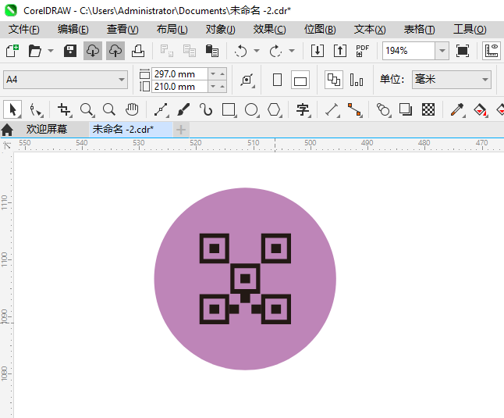This screenshot has width=504, height=418.
Task: Create a new document with New icon
Action: (x=12, y=51)
